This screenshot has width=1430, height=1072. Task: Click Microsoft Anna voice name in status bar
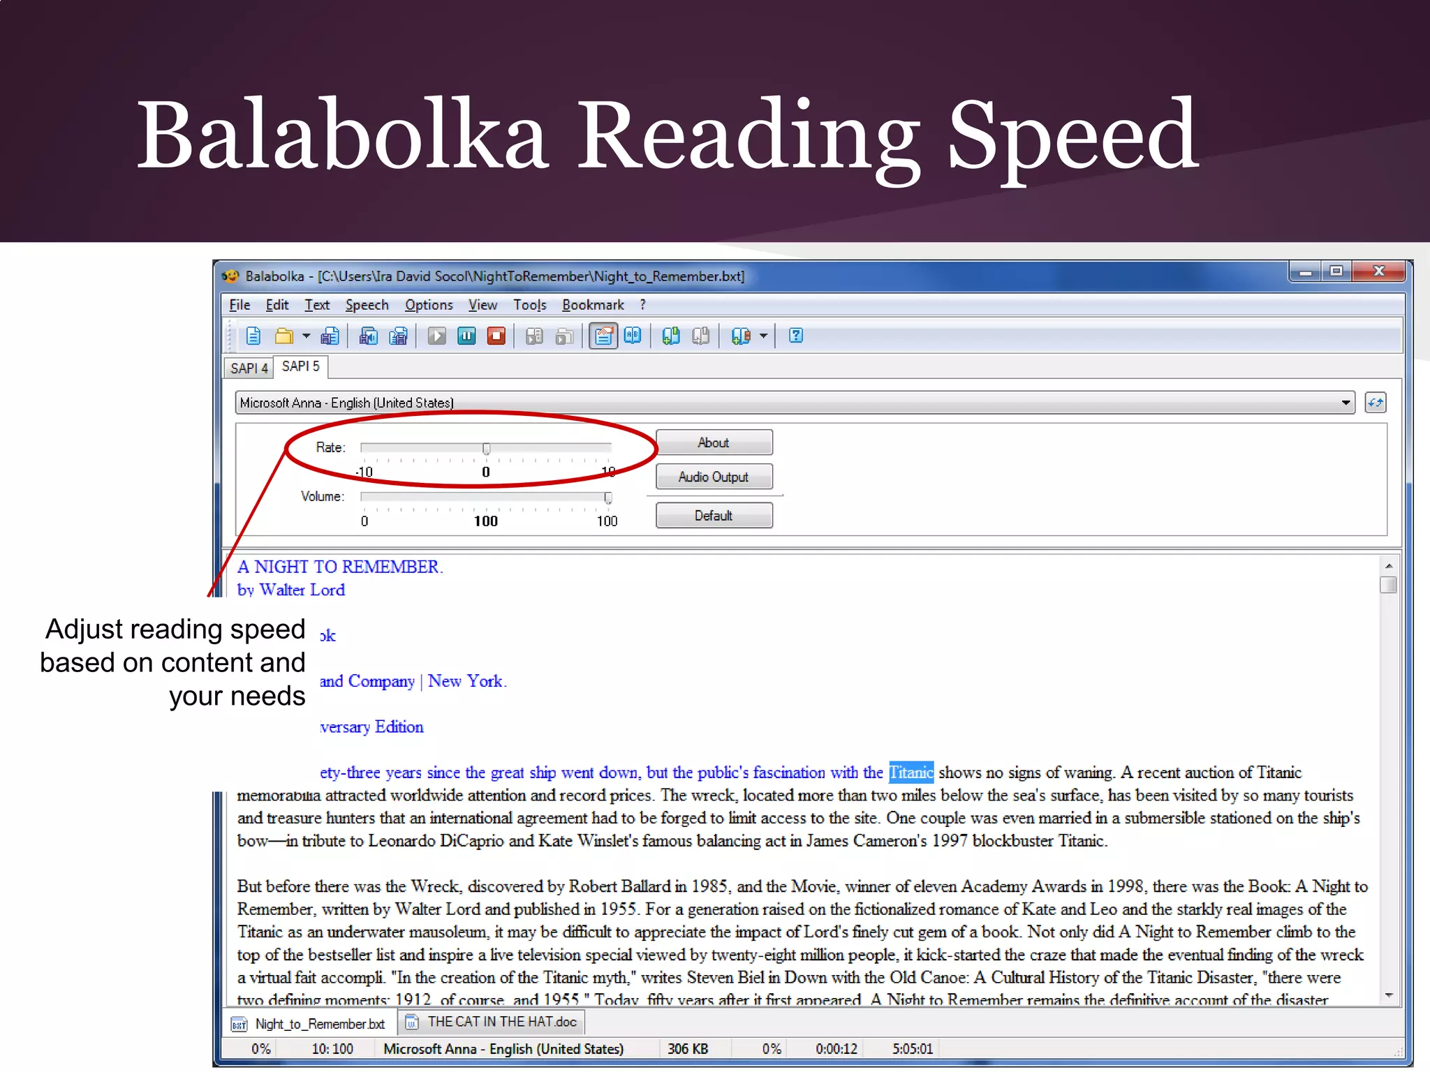[x=503, y=1049]
